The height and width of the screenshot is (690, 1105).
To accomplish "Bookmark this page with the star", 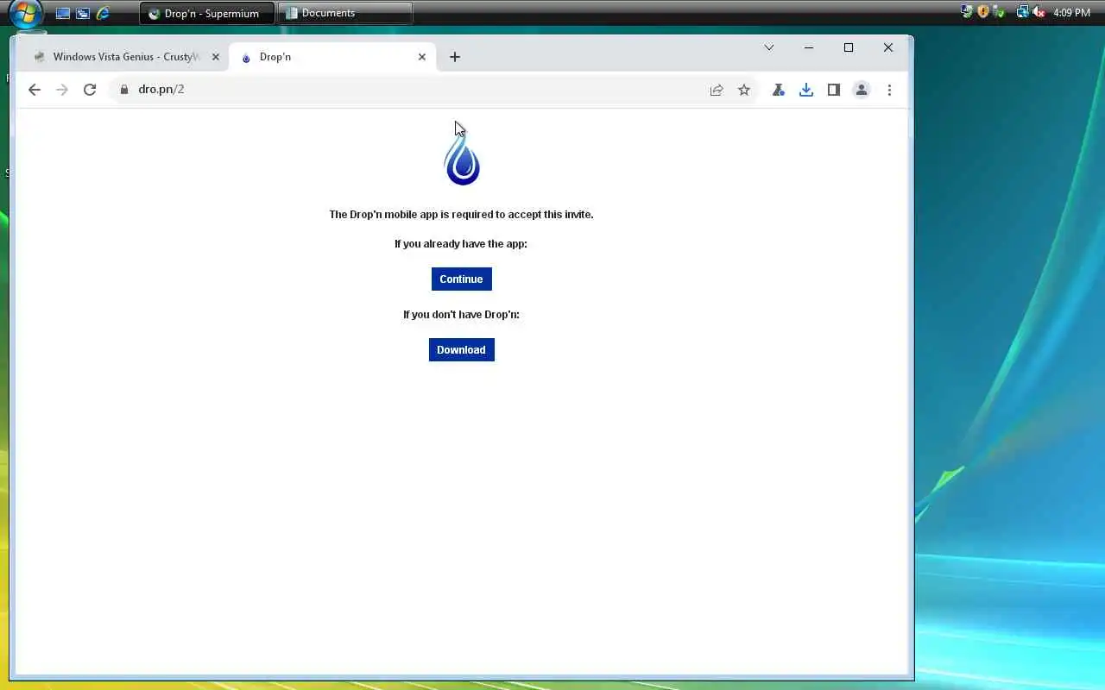I will (744, 90).
